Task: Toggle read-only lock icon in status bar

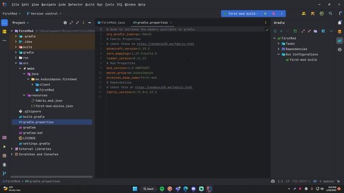Action: click(x=338, y=181)
